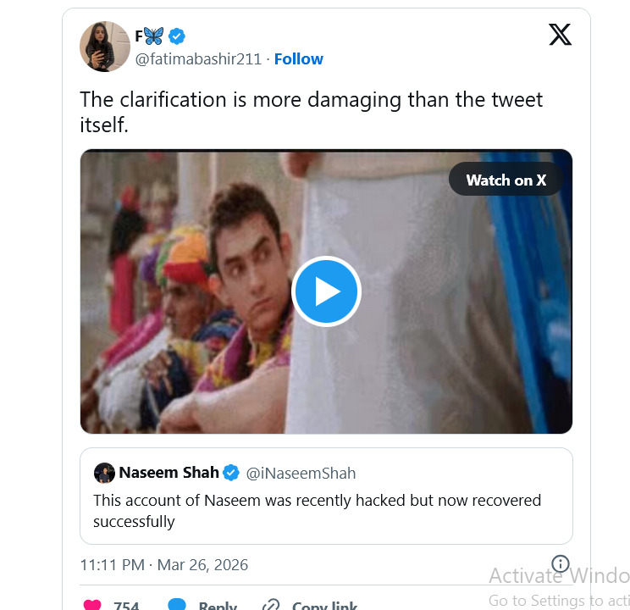
Task: Click Naseem Shah's verified badge
Action: pos(231,473)
